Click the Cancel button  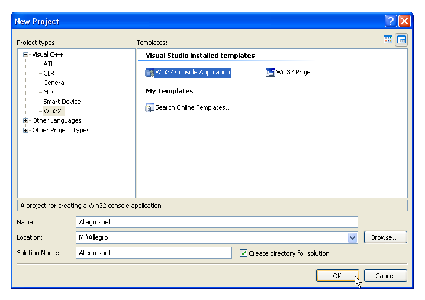pos(385,276)
